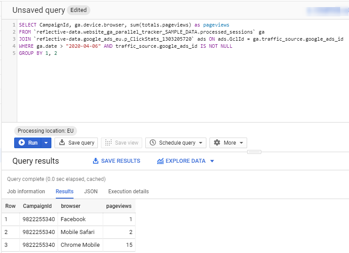This screenshot has height=253, width=349.
Task: Click the Row column header
Action: pos(11,206)
